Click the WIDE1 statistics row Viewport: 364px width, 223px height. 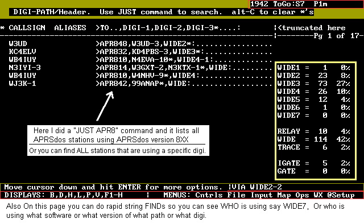click(x=313, y=68)
